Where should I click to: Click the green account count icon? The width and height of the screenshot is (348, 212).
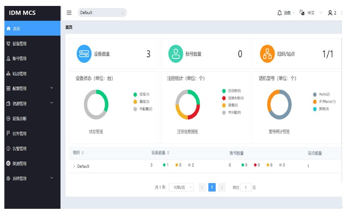[175, 54]
